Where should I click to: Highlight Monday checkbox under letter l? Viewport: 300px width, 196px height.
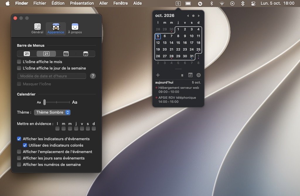pos(57,129)
